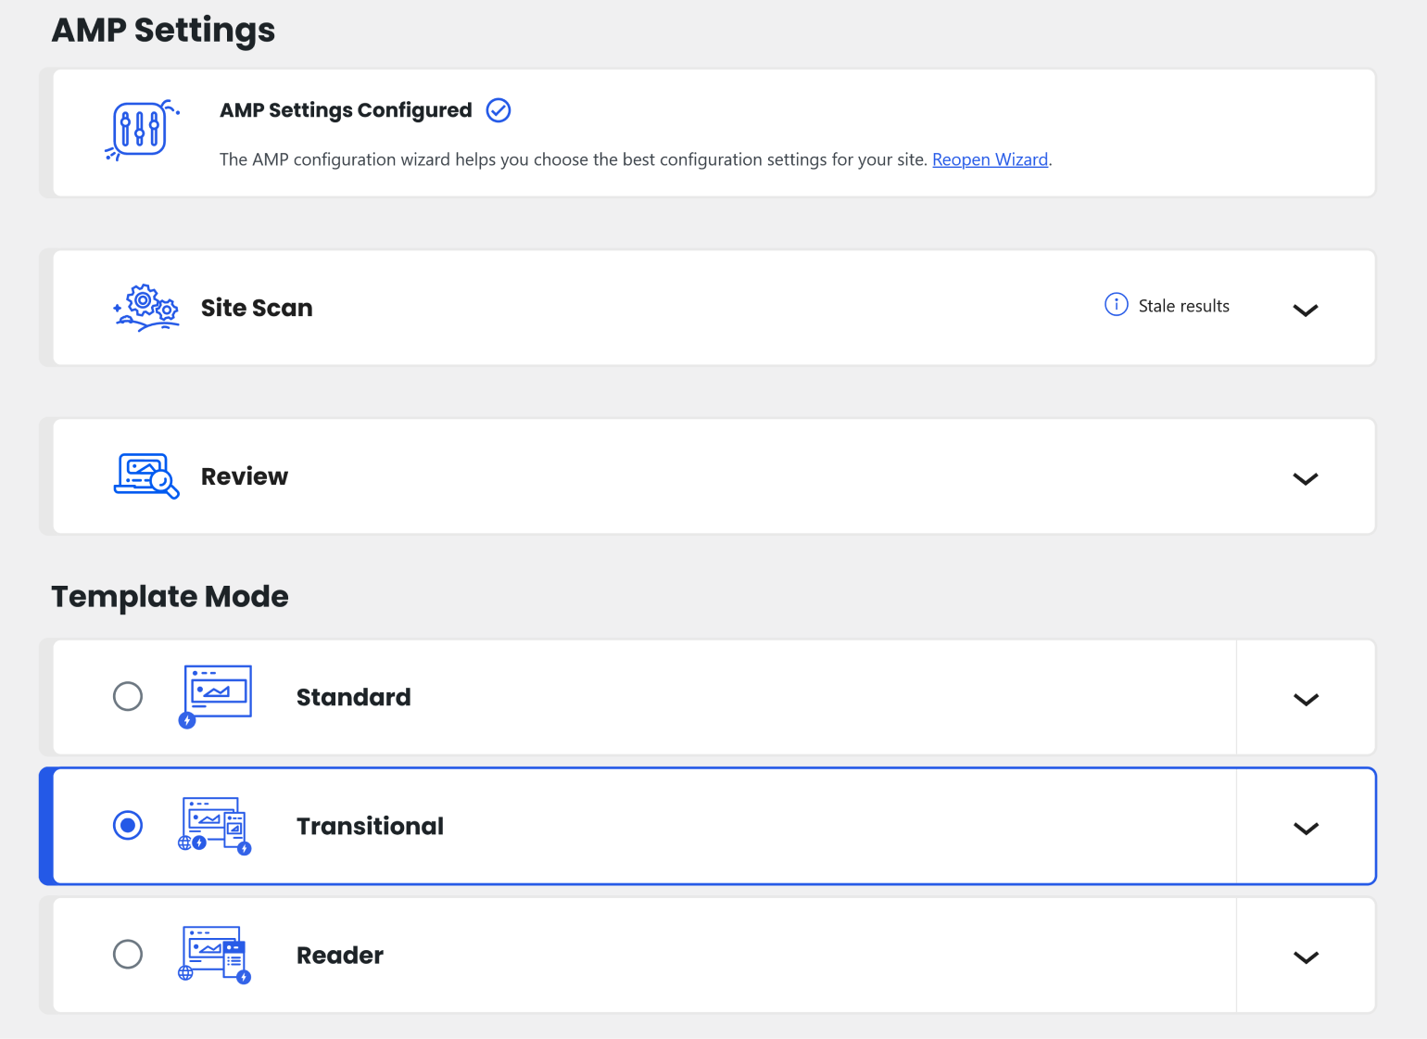1427x1039 pixels.
Task: Click the Stale results info icon
Action: [1117, 304]
